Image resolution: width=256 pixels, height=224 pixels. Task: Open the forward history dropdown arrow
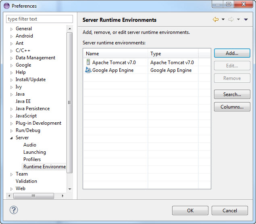coord(238,19)
